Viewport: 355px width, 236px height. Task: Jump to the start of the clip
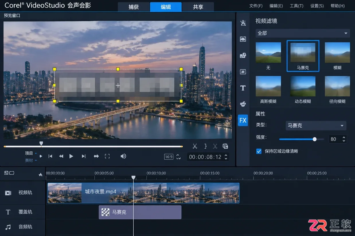pos(50,156)
